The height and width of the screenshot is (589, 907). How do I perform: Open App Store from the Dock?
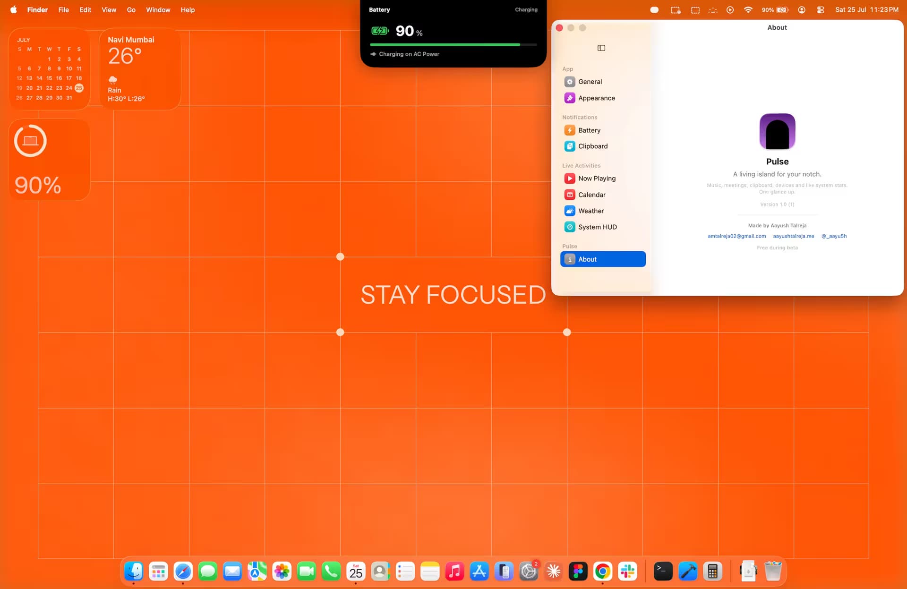point(479,572)
